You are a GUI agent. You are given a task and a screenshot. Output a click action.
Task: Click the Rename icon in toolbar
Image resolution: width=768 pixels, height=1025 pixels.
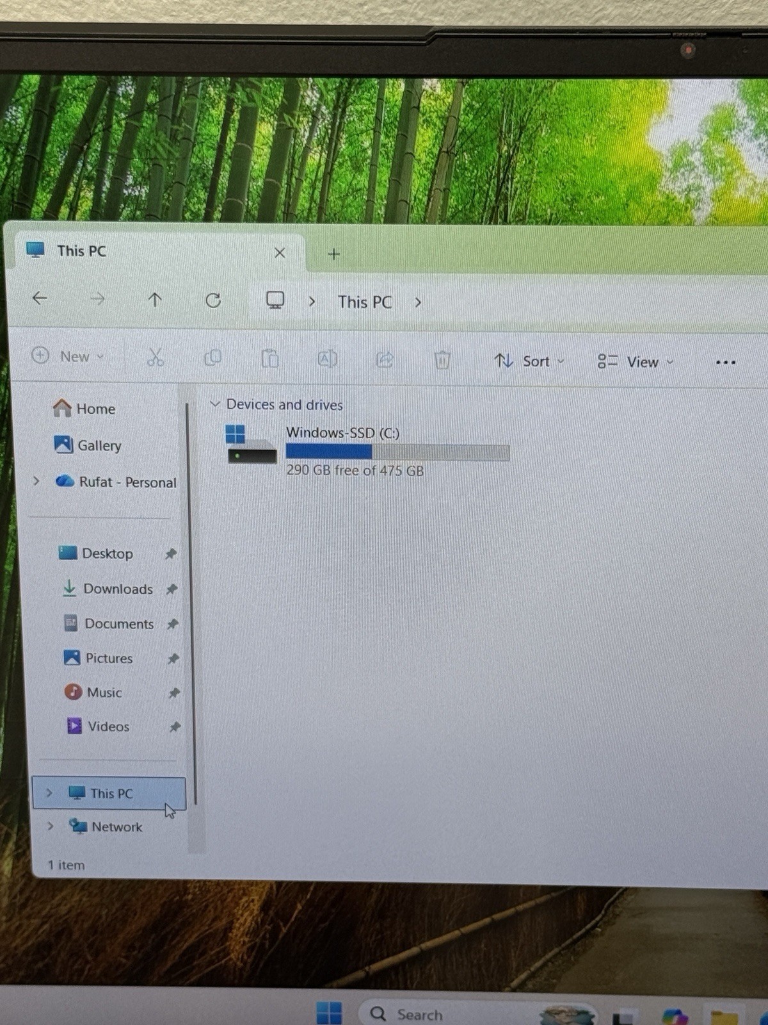pyautogui.click(x=327, y=359)
